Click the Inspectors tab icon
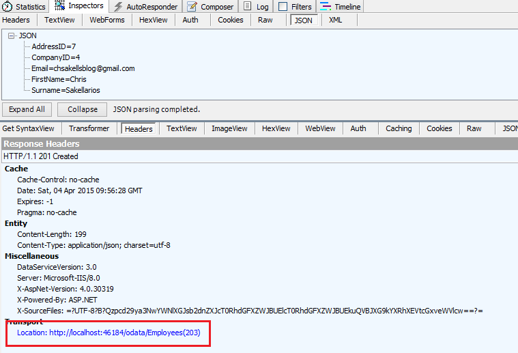Image resolution: width=518 pixels, height=353 pixels. 60,6
